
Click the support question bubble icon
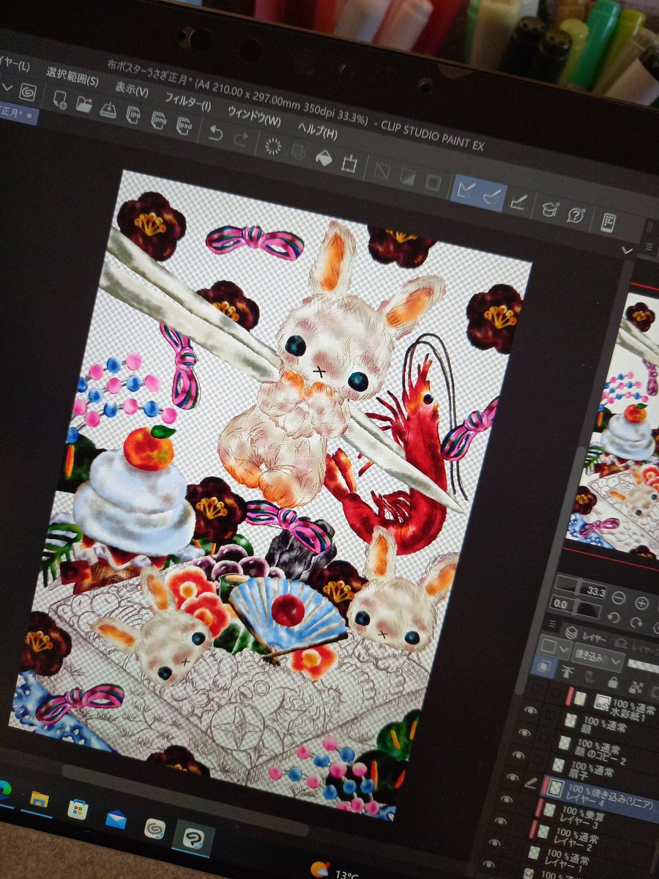pyautogui.click(x=575, y=215)
